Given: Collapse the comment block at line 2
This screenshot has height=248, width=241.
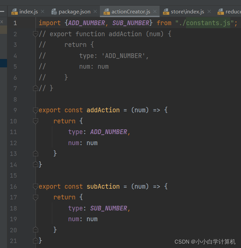Looking at the screenshot, I should tap(36, 34).
